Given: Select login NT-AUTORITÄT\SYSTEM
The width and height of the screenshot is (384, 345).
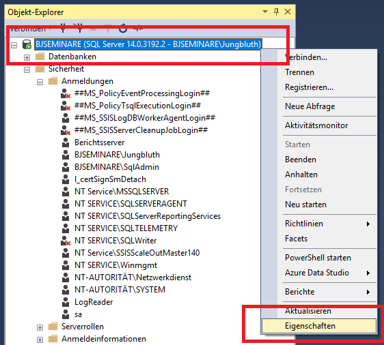Looking at the screenshot, I should point(120,290).
